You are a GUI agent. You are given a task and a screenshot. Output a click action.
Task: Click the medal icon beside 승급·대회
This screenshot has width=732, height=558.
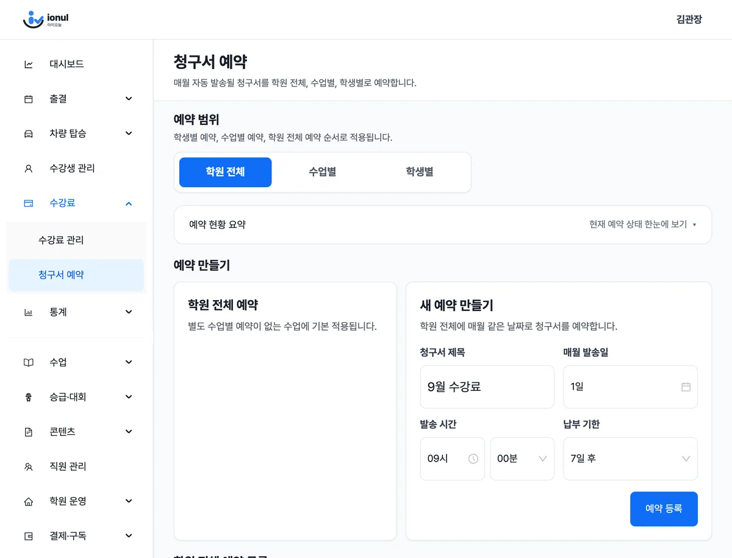point(29,397)
